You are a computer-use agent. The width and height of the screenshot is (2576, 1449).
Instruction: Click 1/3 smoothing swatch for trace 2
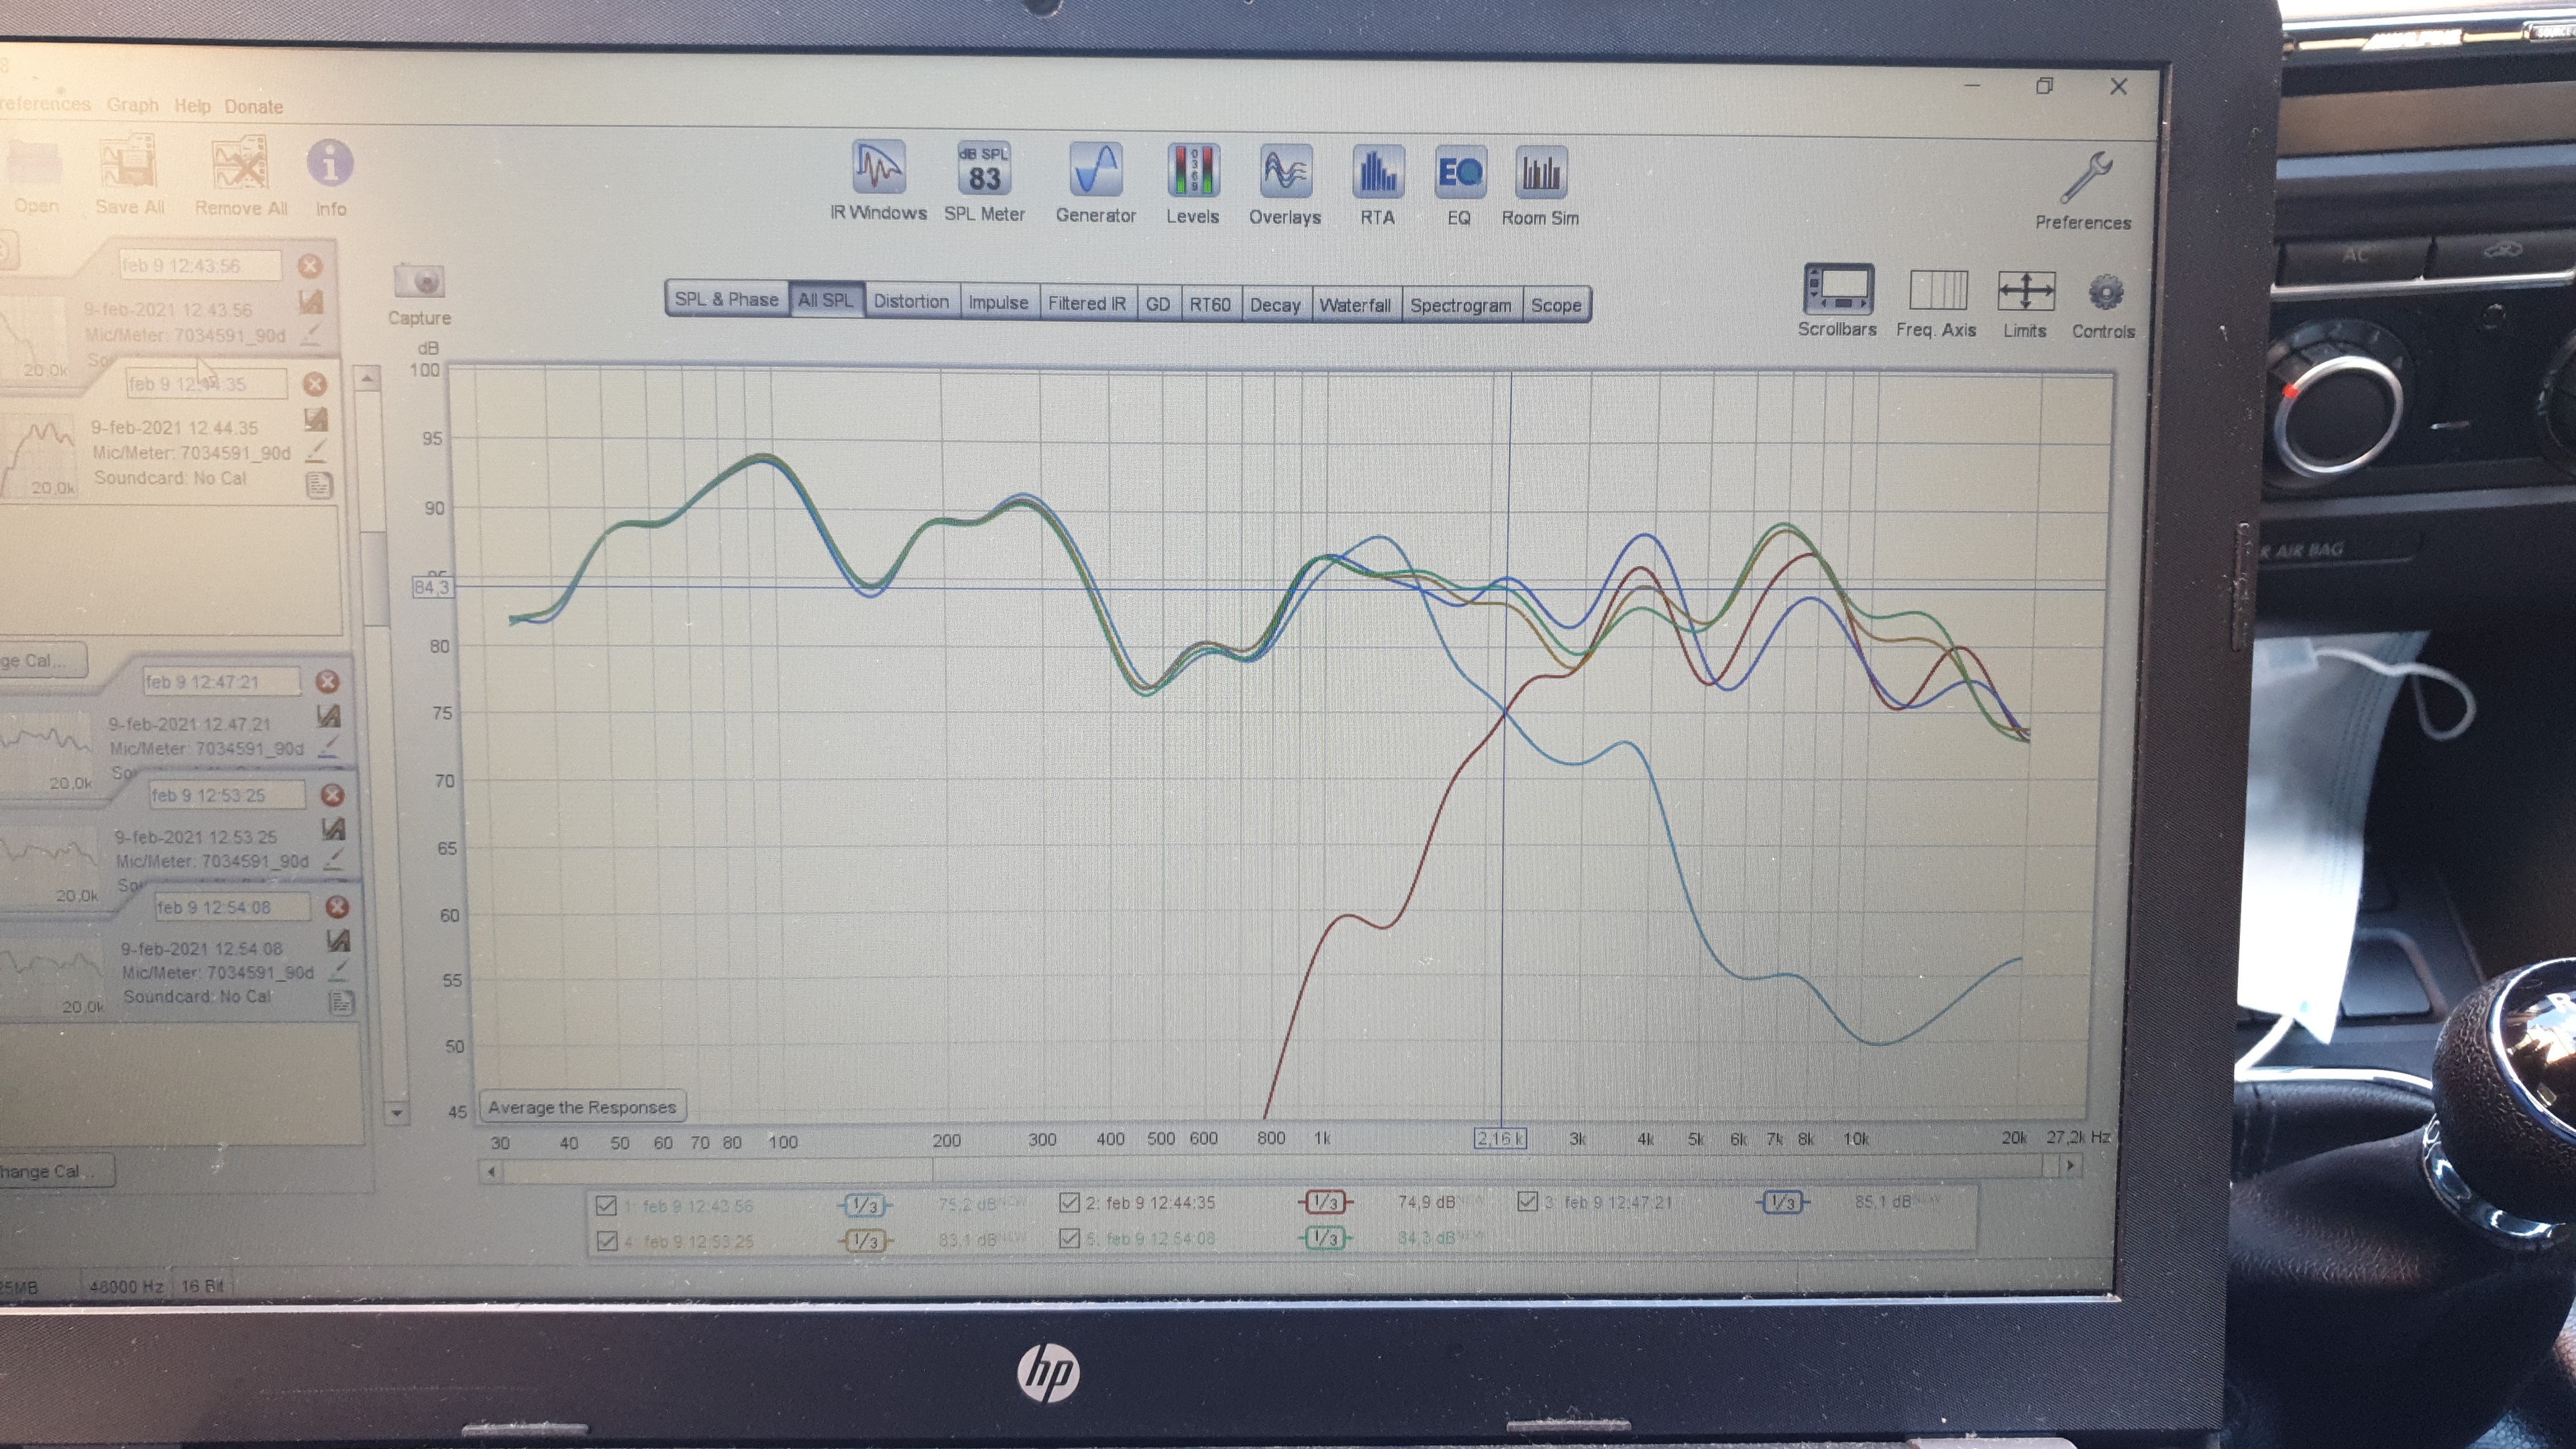tap(1325, 1202)
